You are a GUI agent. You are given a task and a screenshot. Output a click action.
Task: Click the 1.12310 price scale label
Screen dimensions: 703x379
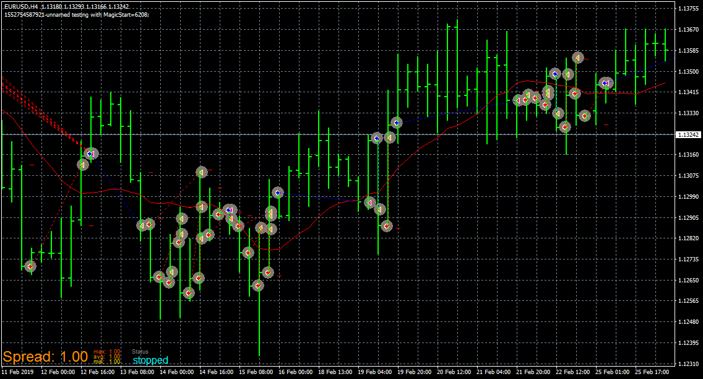(688, 364)
